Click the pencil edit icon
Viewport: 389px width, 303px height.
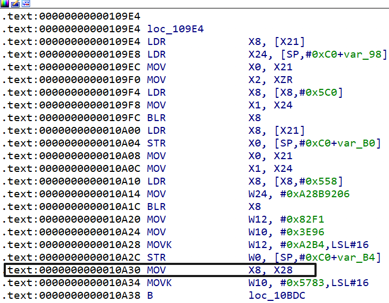(15, 4)
